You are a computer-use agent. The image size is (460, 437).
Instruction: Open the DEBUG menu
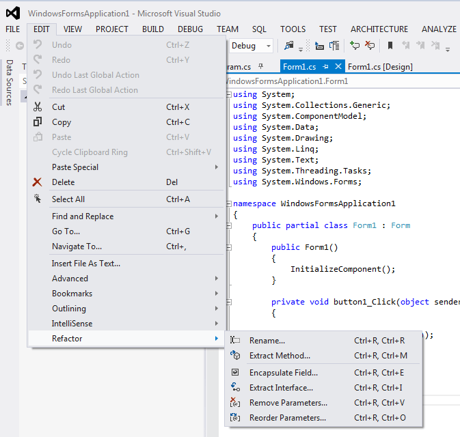click(x=190, y=29)
